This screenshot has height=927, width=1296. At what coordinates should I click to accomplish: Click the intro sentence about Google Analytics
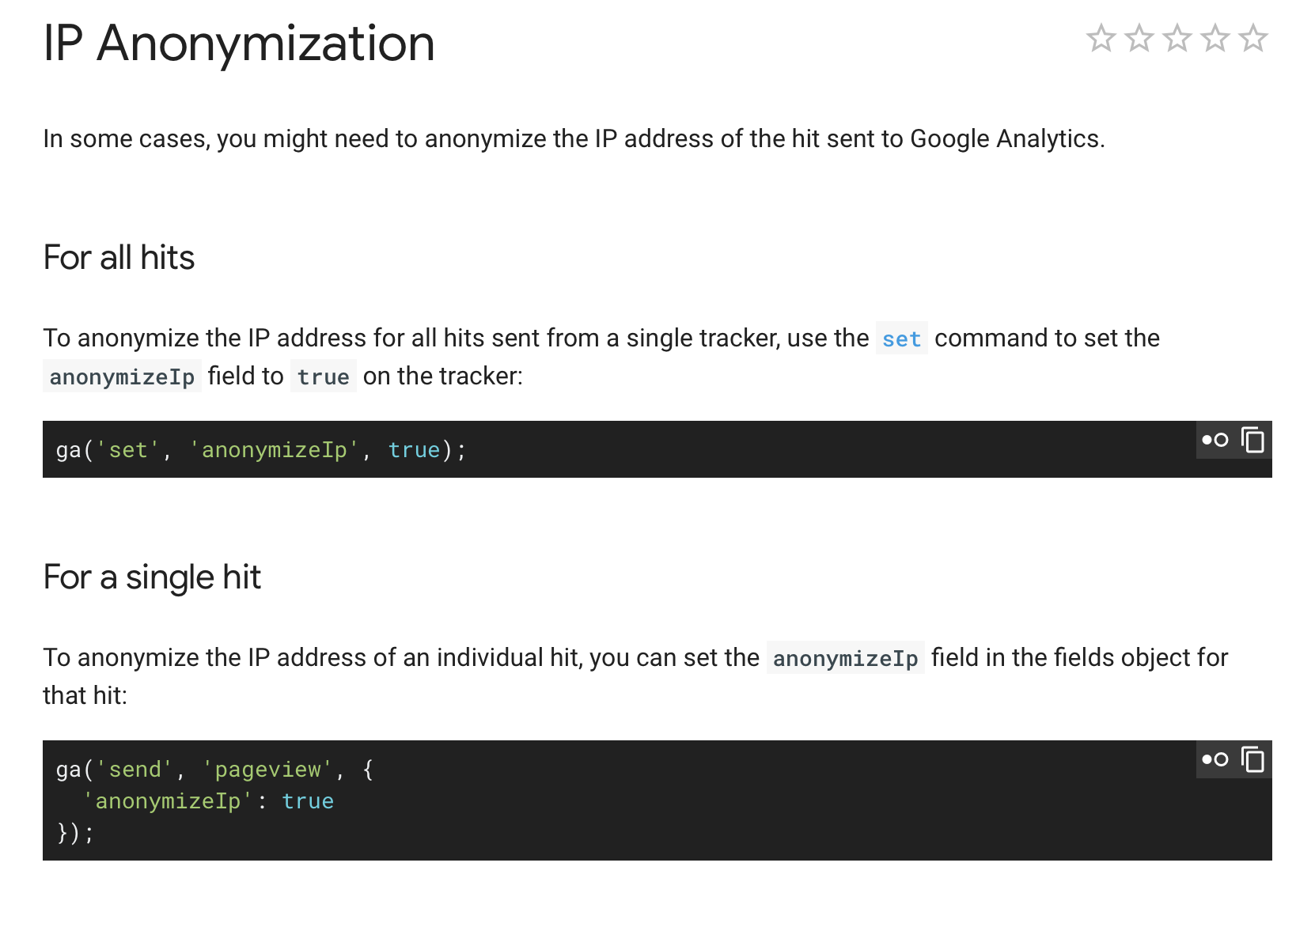pyautogui.click(x=574, y=138)
